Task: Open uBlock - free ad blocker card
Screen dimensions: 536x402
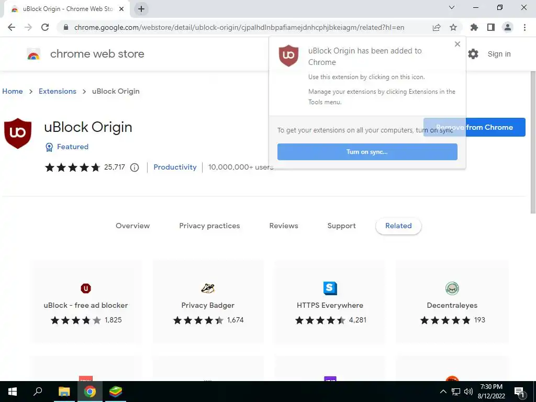Action: tap(86, 301)
